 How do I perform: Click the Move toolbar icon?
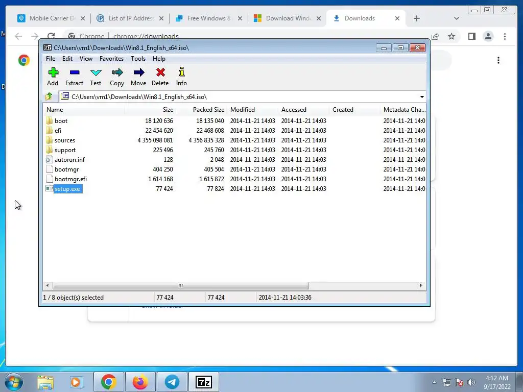pos(138,77)
